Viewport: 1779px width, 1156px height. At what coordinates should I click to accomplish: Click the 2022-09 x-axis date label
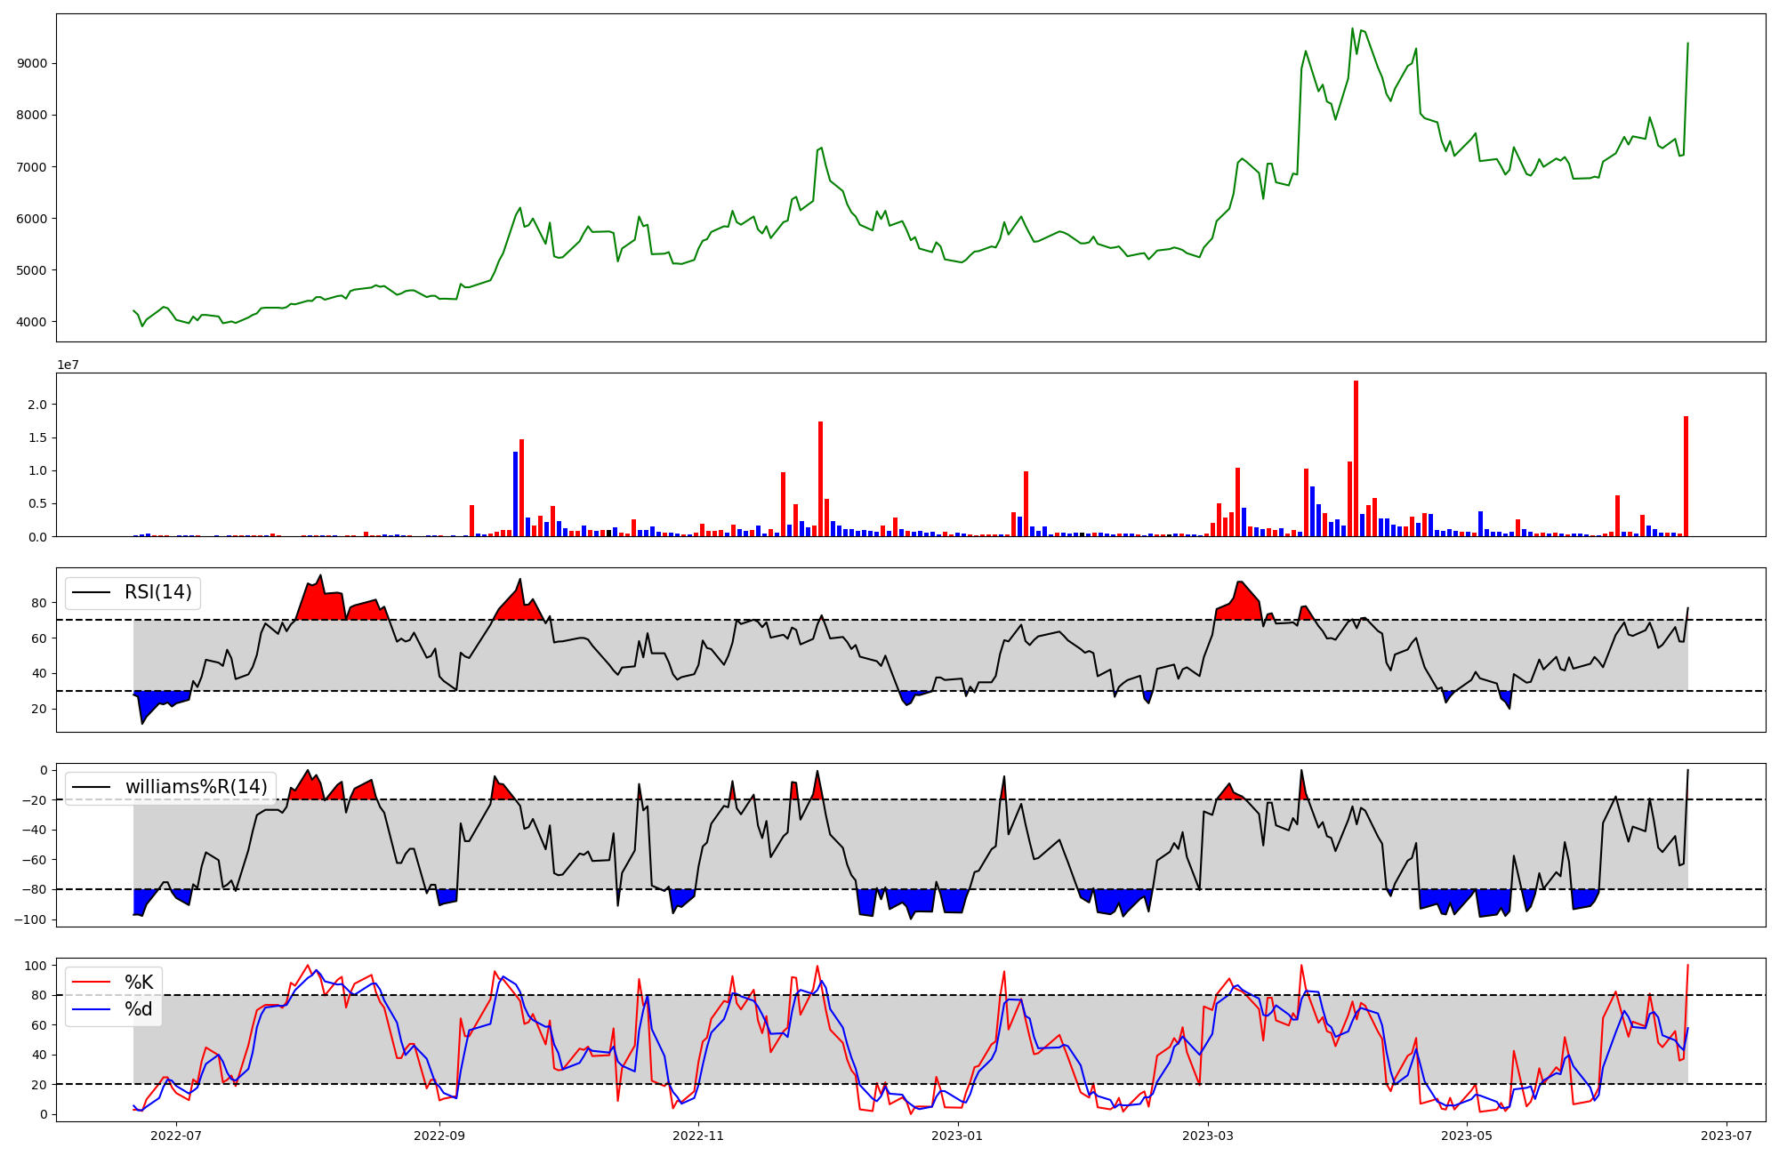tap(439, 1136)
